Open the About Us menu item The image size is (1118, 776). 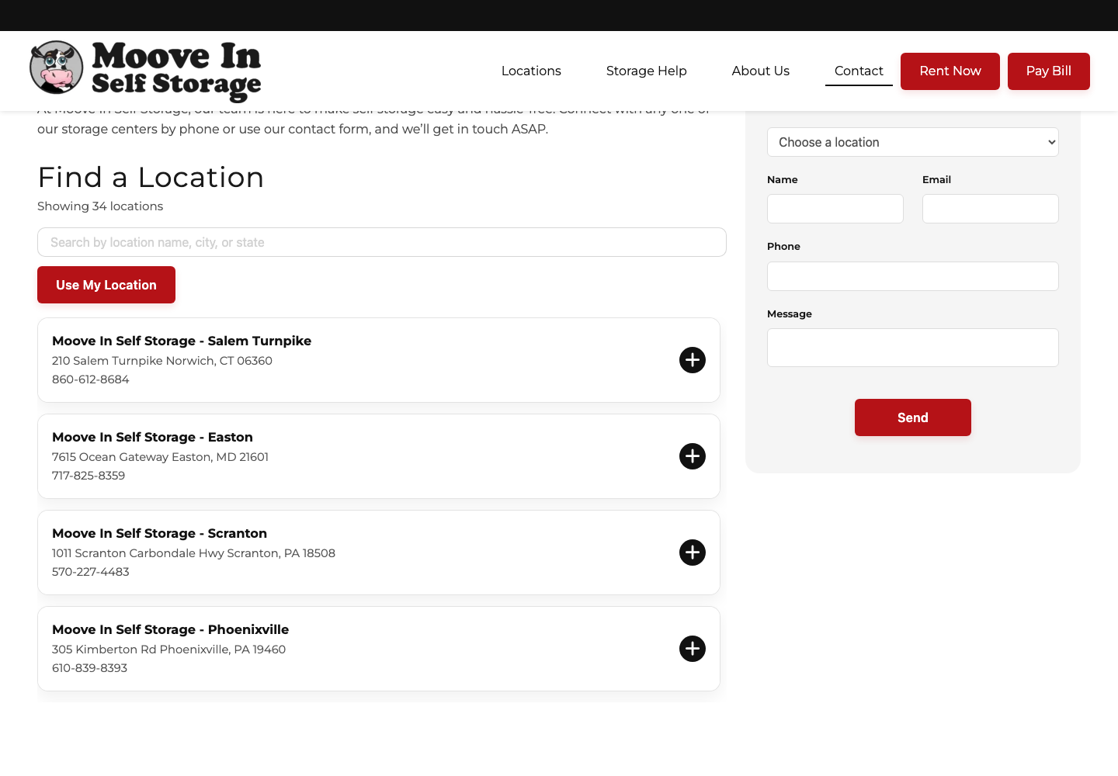point(761,71)
